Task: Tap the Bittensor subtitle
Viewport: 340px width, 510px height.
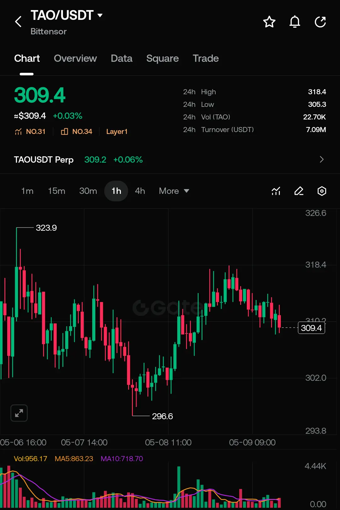Action: pyautogui.click(x=48, y=32)
